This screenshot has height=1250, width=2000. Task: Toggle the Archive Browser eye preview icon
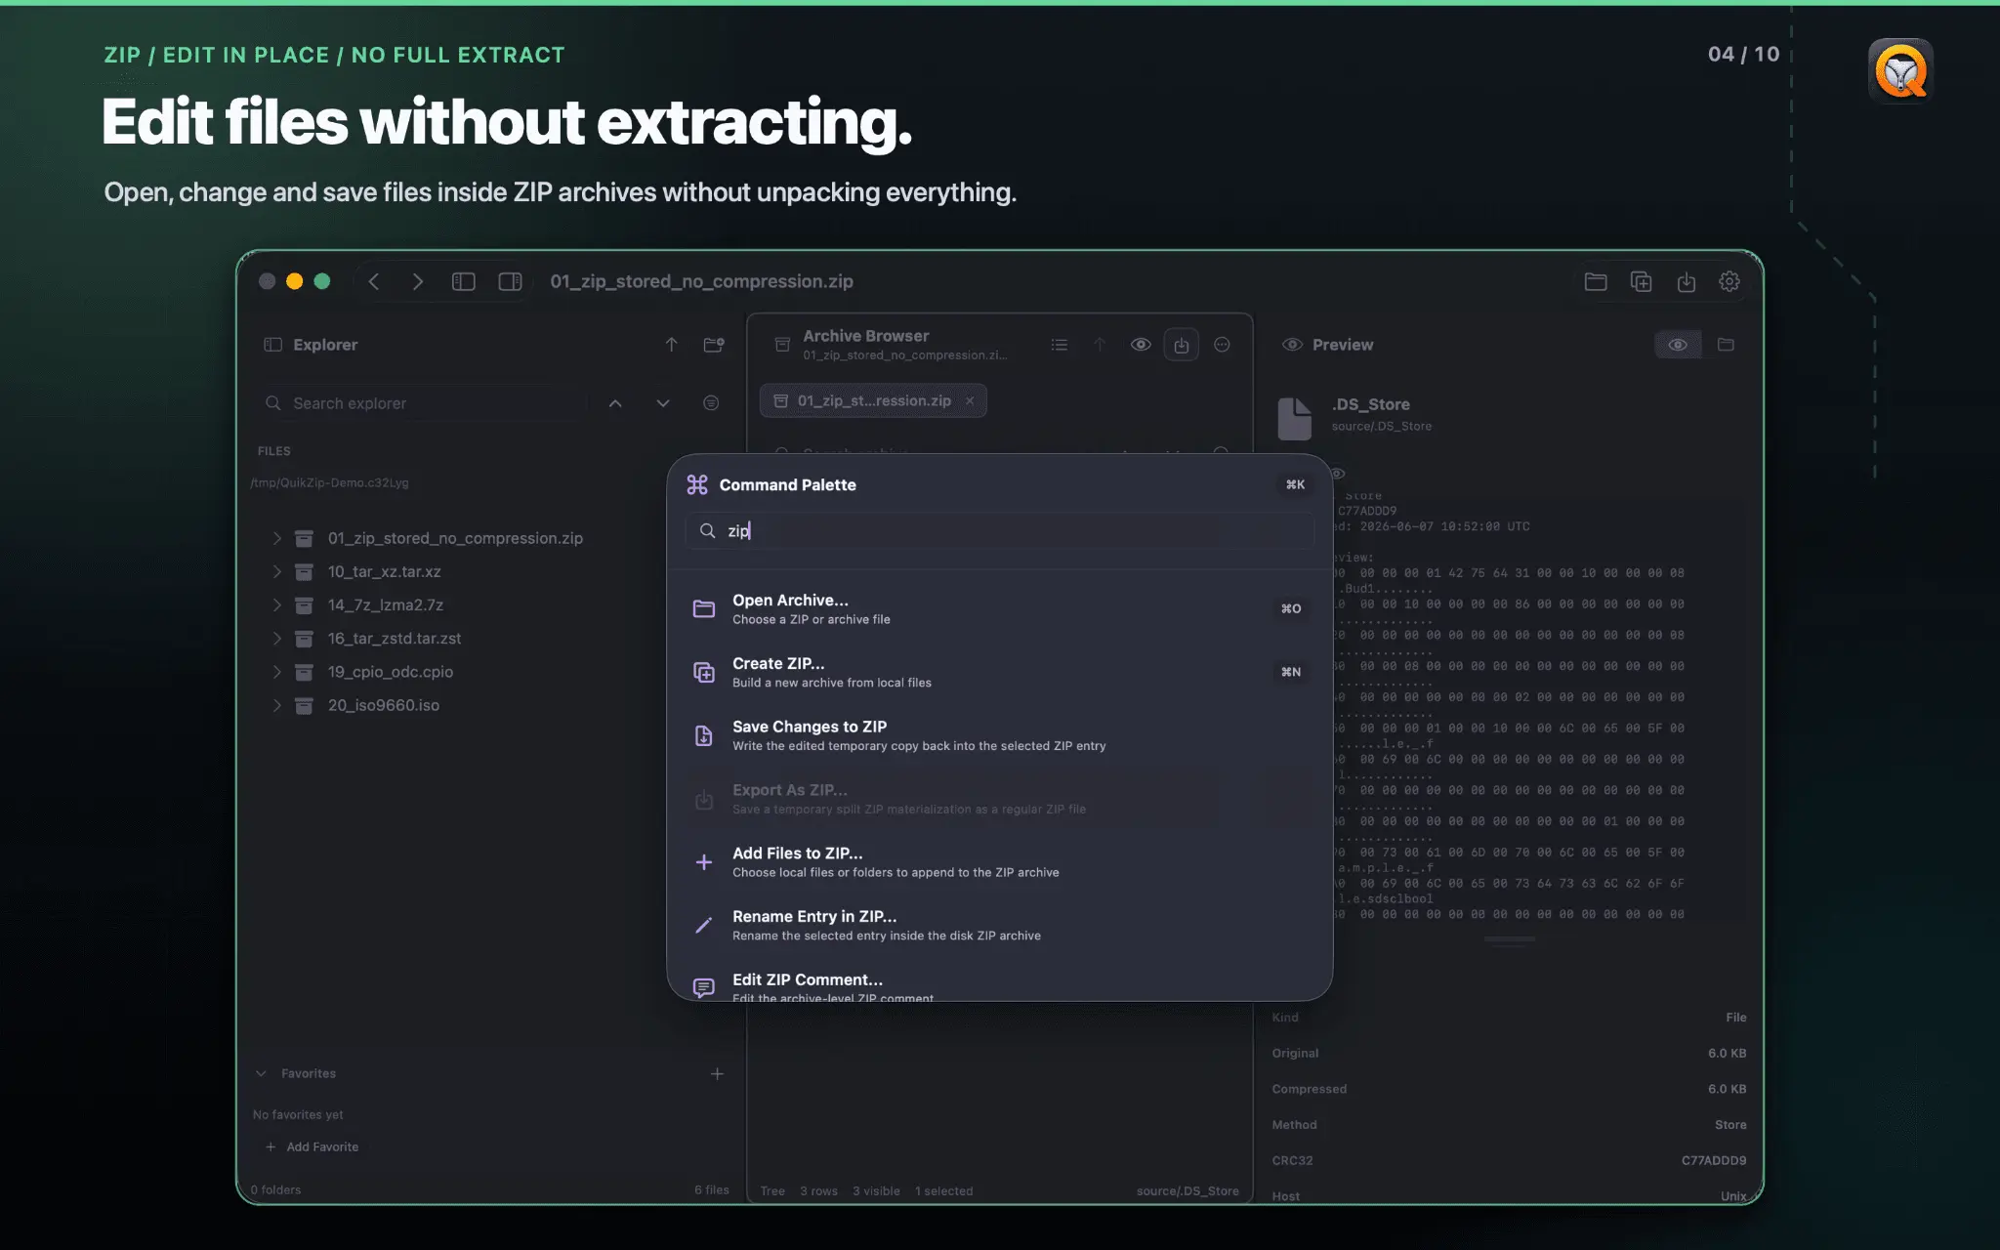click(1141, 345)
